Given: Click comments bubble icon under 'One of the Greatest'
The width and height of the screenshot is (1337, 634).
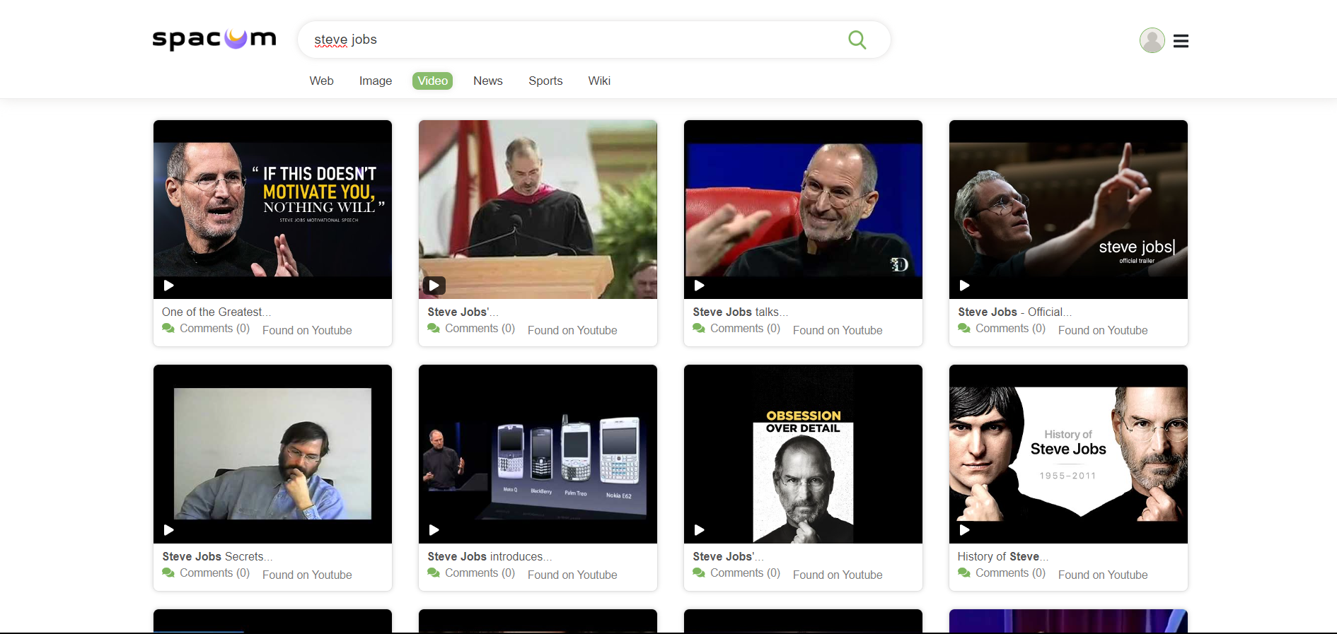Looking at the screenshot, I should coord(168,328).
